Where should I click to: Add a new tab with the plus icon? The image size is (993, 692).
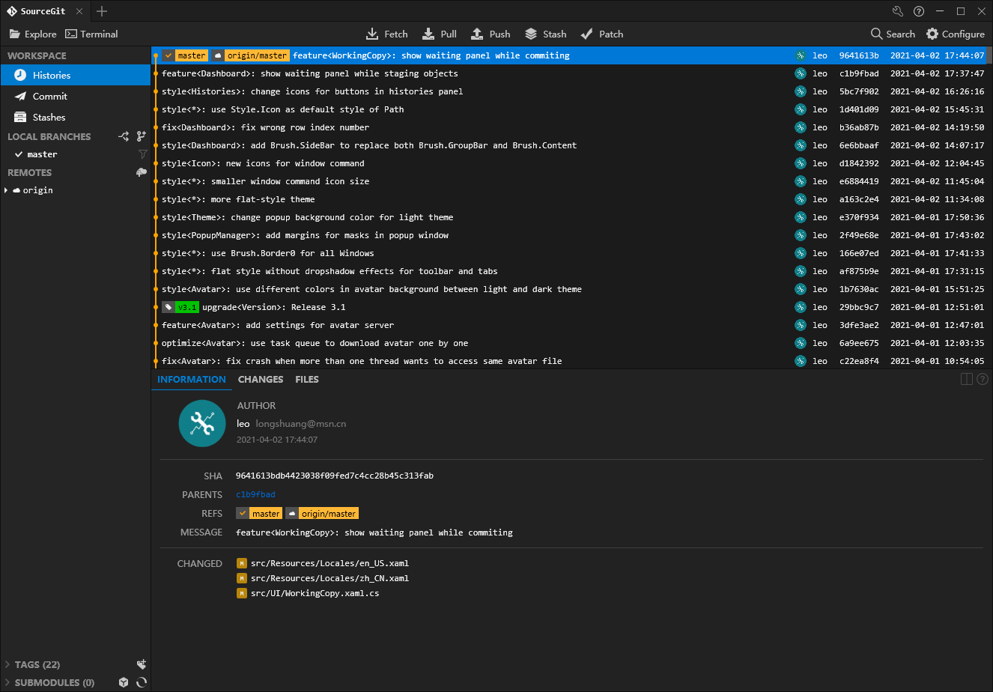click(102, 11)
